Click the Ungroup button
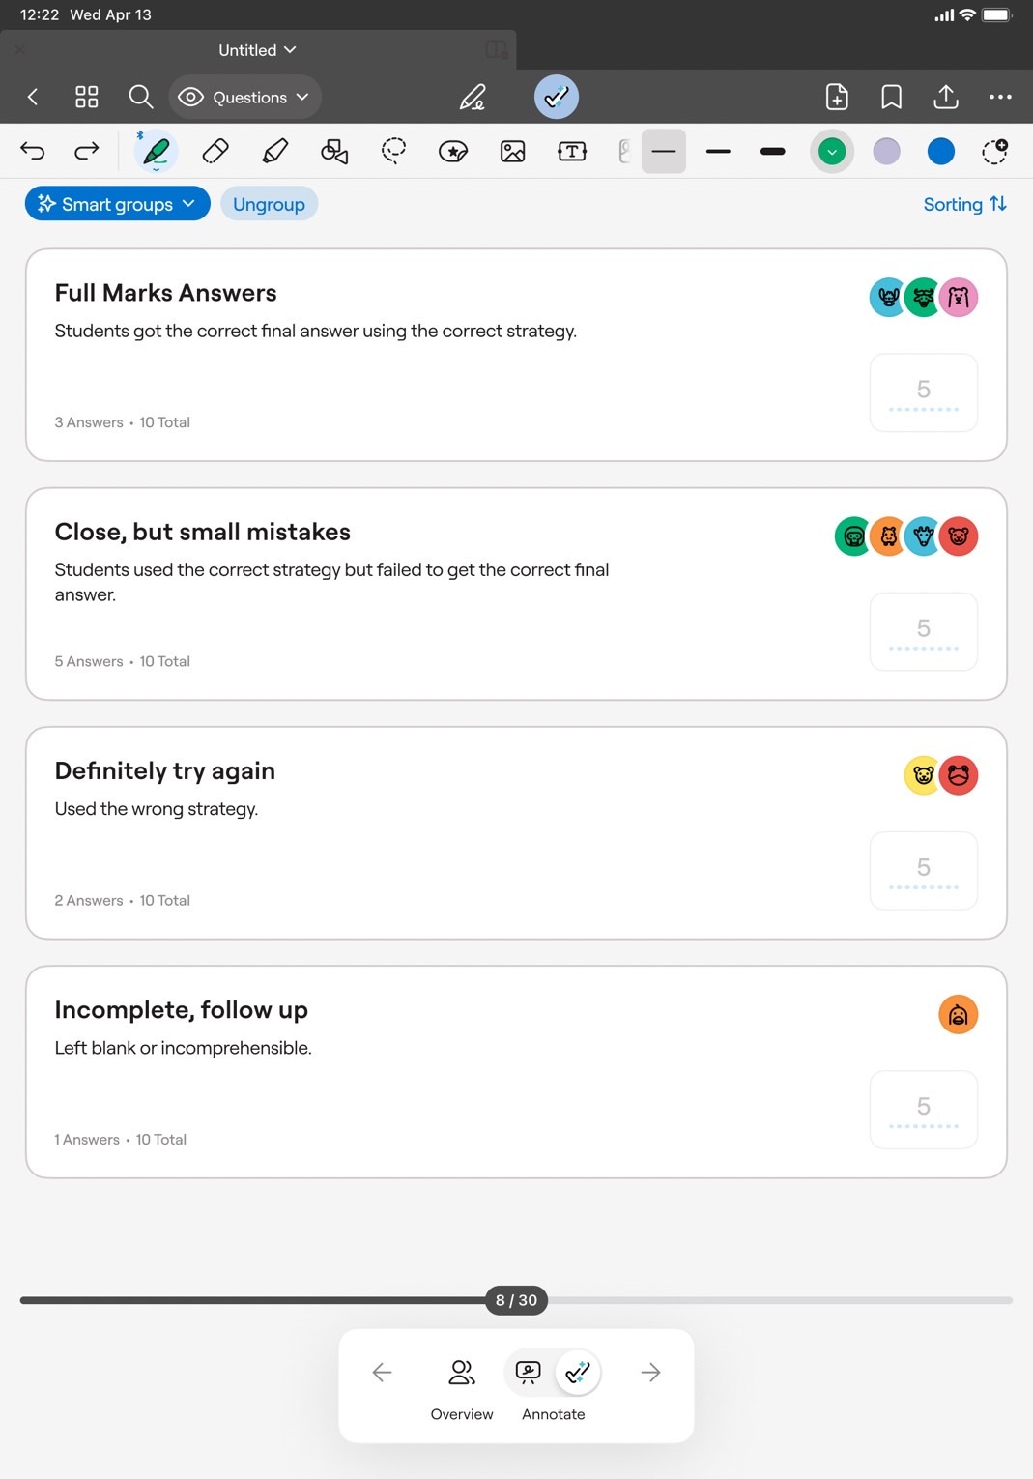Image resolution: width=1033 pixels, height=1479 pixels. [269, 204]
